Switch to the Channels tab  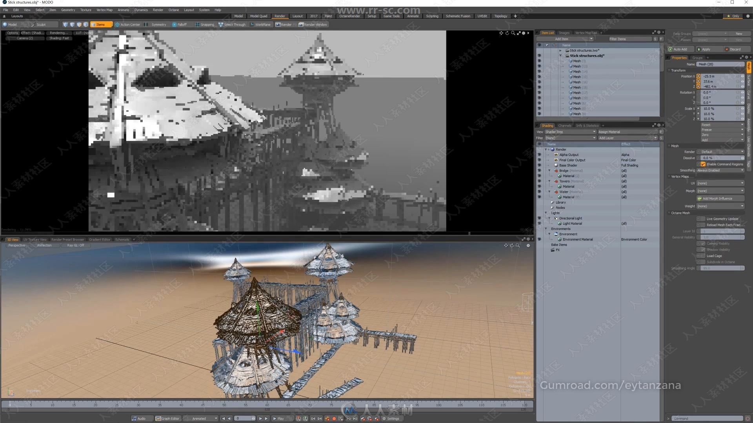coord(565,126)
